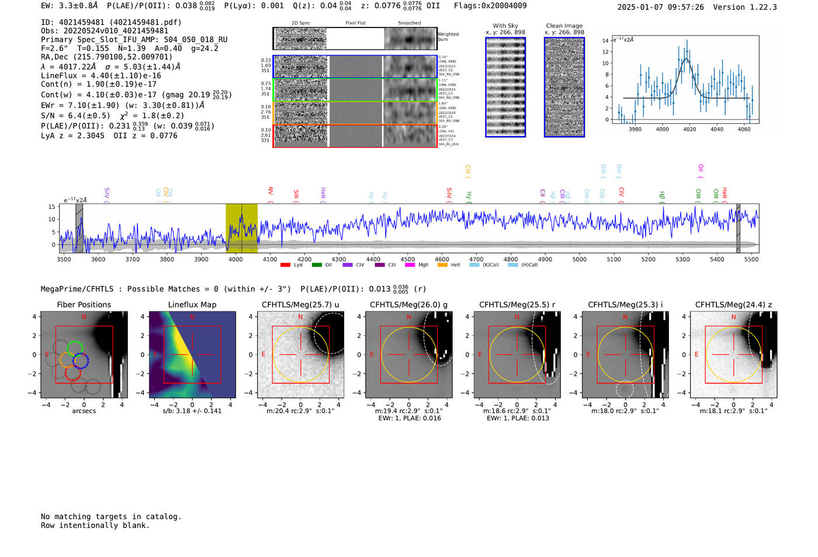Click the Cont(n) = 1.90(±0.19)e-17 line
The width and height of the screenshot is (818, 557).
pyautogui.click(x=99, y=84)
